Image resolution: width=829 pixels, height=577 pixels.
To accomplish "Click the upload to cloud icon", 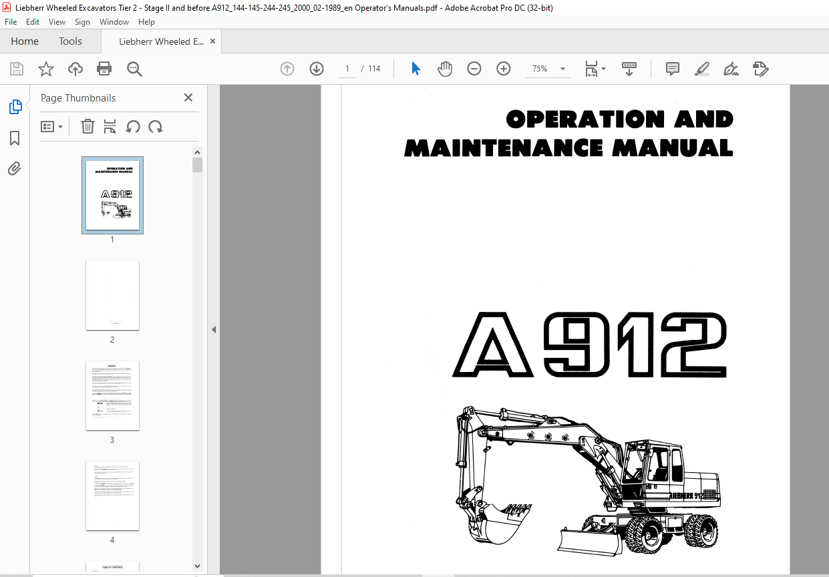I will [75, 69].
